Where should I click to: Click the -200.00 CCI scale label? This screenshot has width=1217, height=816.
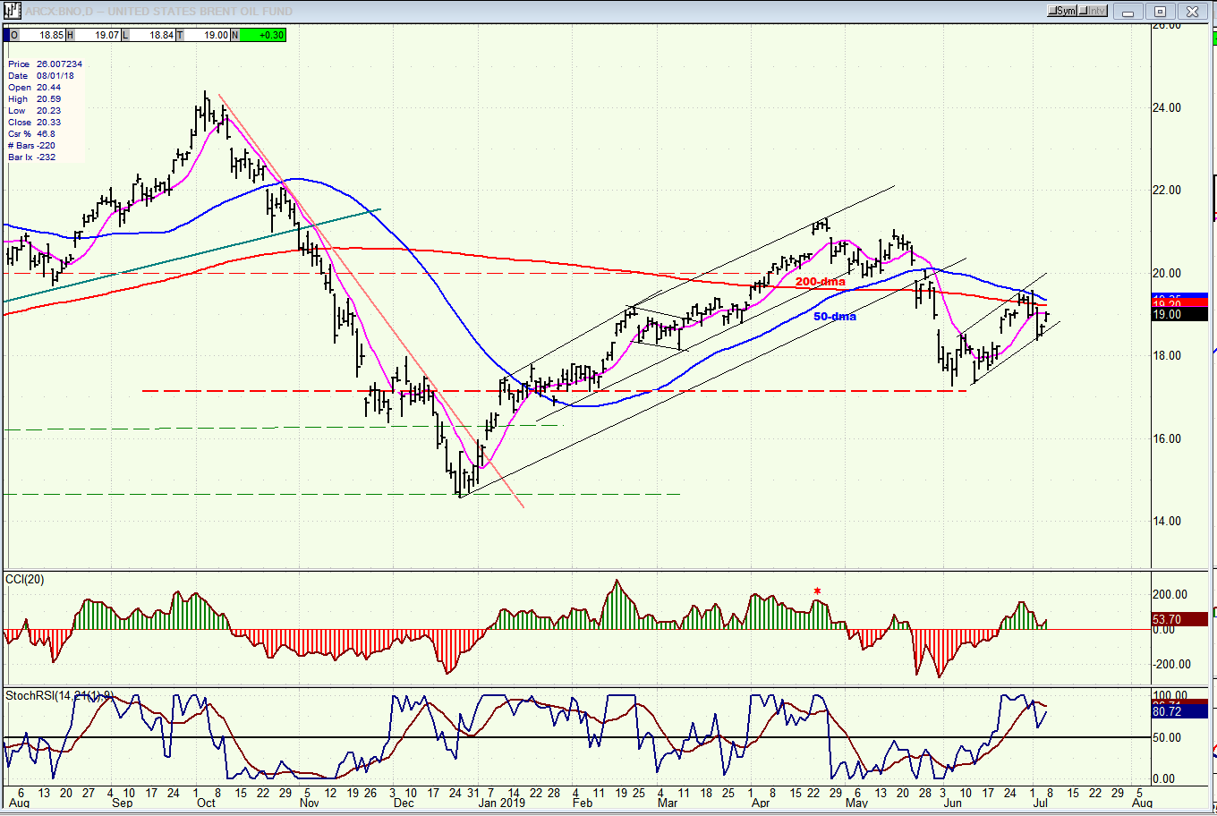[x=1170, y=665]
